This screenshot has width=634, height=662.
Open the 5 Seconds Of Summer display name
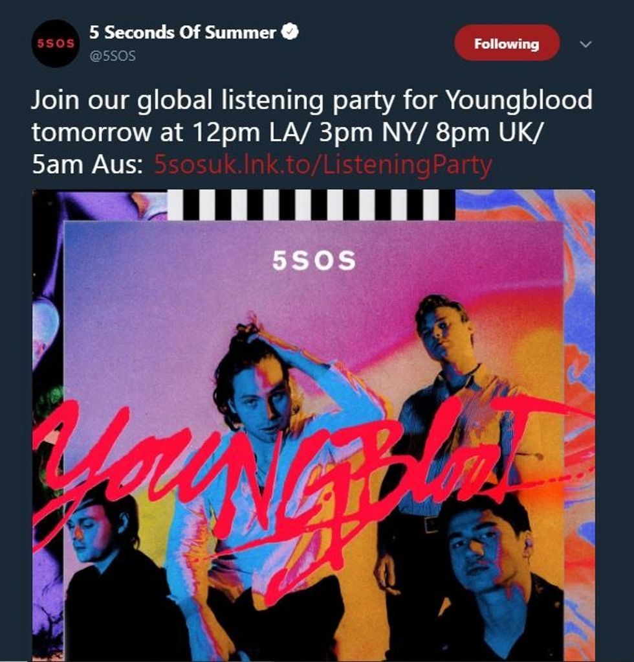[182, 32]
